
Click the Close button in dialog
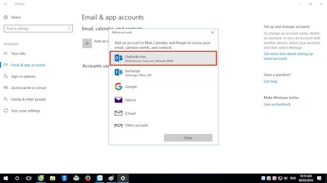(188, 138)
